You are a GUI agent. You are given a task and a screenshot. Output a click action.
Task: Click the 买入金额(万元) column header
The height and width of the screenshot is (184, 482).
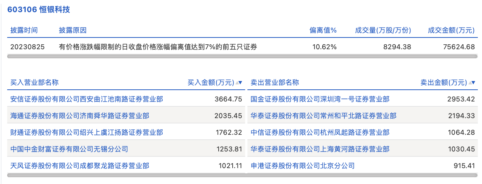pos(210,83)
